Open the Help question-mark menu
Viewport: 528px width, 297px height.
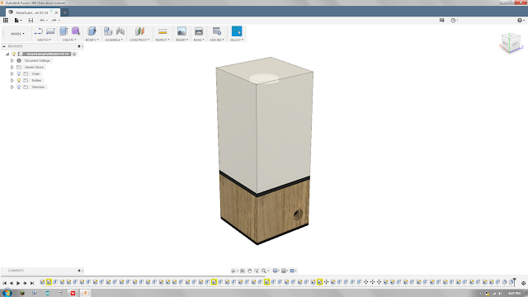(521, 20)
